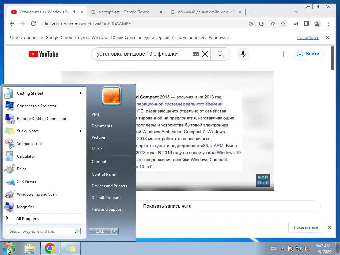Click the RAM Tech channel watermark on the video
Image resolution: width=340 pixels, height=255 pixels.
263,180
